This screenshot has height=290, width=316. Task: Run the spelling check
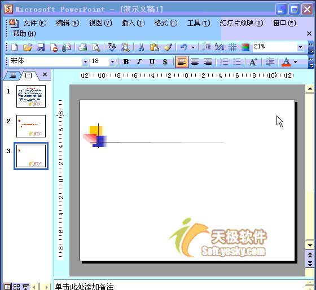click(112, 47)
